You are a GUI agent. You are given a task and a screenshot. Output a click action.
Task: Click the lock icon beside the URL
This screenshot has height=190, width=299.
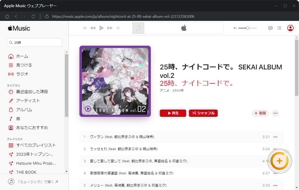coord(47,16)
